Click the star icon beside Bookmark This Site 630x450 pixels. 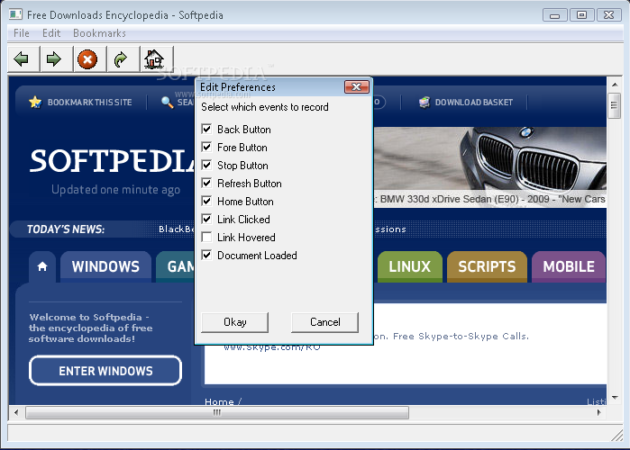tap(35, 103)
